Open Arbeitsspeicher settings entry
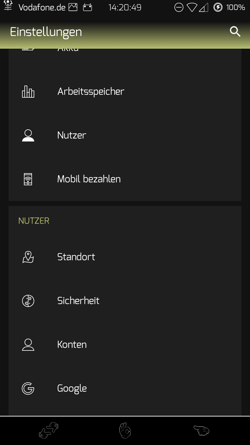250x445 pixels. 91,91
